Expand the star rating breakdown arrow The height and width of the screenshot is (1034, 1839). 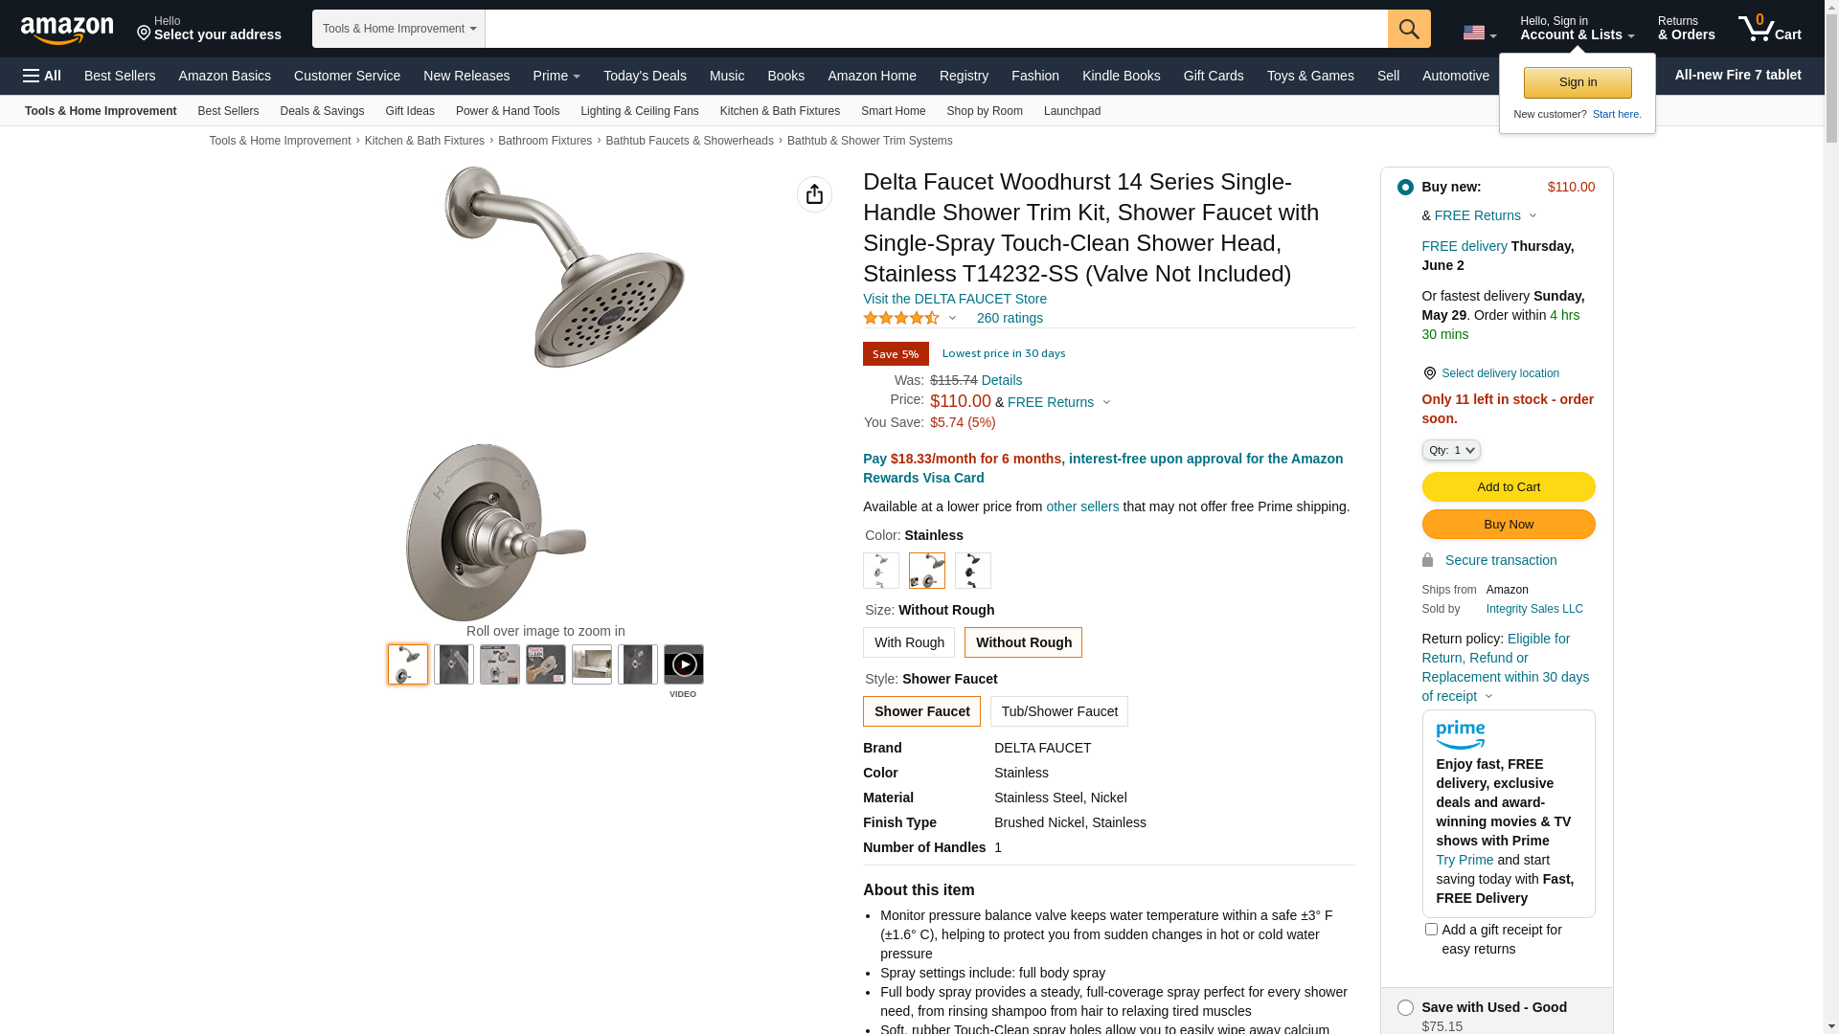pos(952,318)
